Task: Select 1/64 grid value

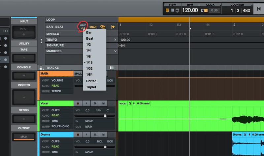Action: pyautogui.click(x=94, y=75)
